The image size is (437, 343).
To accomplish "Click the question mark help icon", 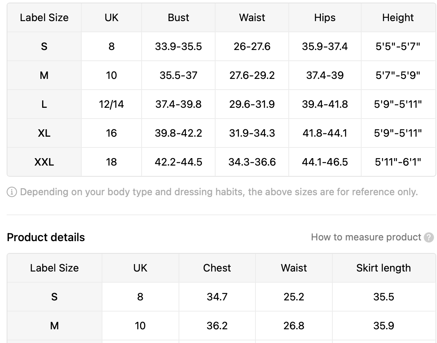I will [x=428, y=237].
